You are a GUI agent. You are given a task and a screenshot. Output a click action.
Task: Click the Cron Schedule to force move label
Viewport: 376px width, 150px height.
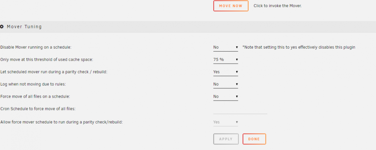(38, 109)
